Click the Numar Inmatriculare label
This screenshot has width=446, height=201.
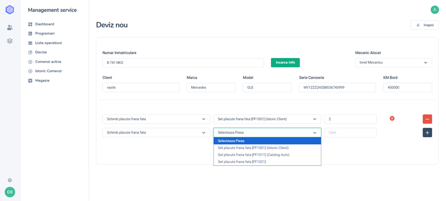pyautogui.click(x=119, y=53)
